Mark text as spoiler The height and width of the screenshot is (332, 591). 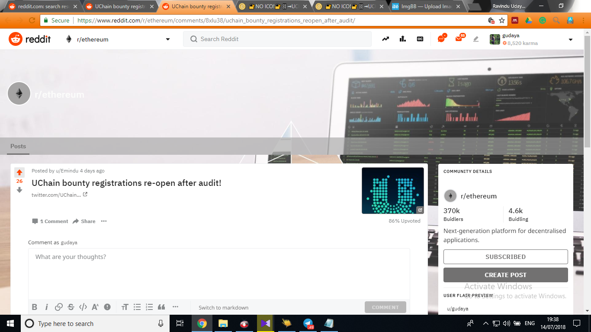tap(107, 307)
